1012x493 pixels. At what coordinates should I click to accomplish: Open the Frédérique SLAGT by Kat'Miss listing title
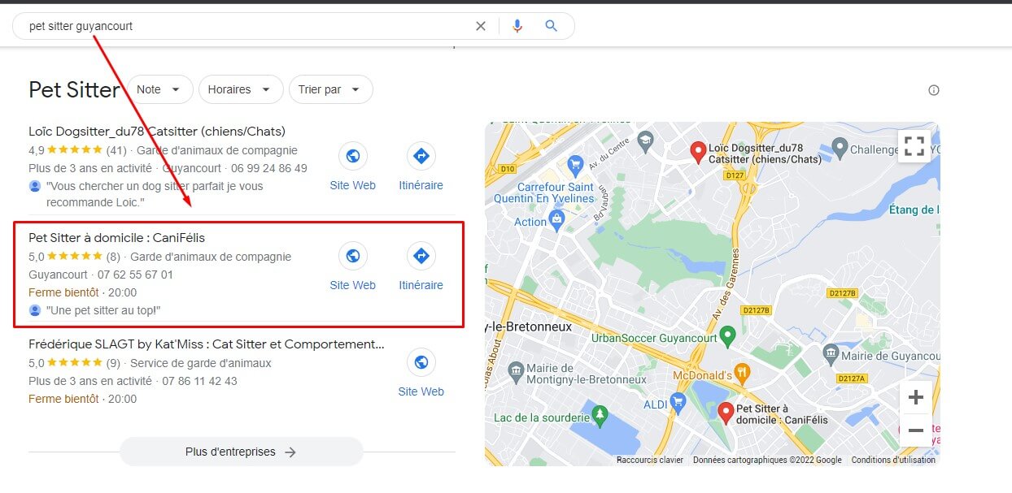(207, 344)
